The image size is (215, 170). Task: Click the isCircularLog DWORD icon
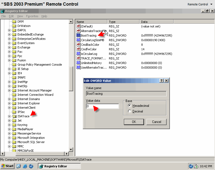[78, 54]
